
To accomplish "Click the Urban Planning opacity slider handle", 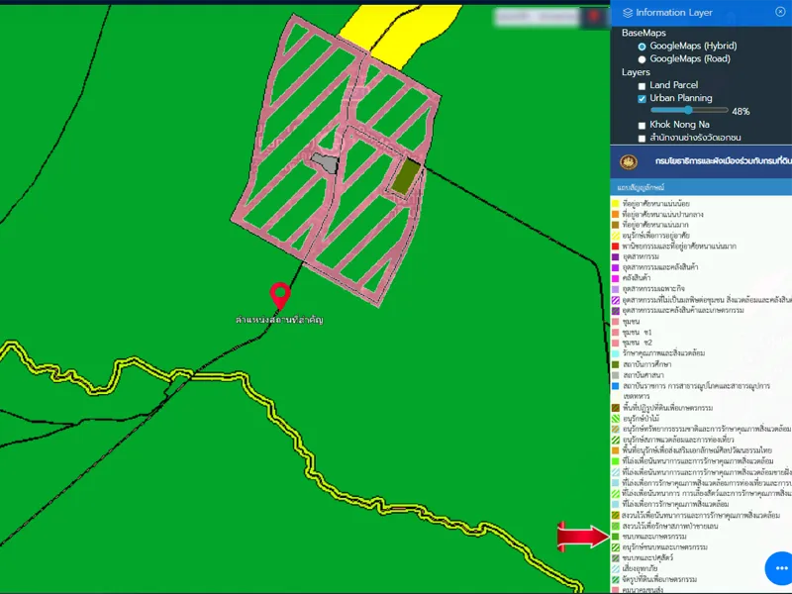I will point(689,111).
